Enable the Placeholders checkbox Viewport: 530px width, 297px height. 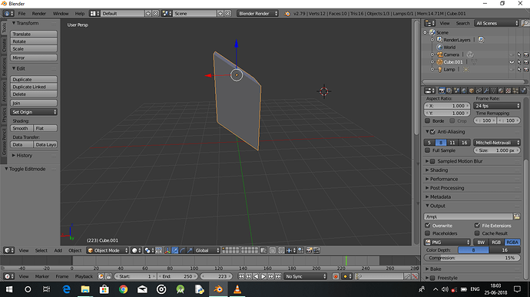point(428,233)
